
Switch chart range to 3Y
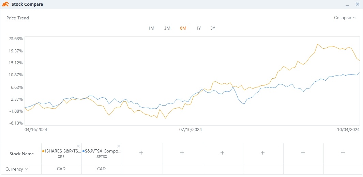(x=213, y=28)
